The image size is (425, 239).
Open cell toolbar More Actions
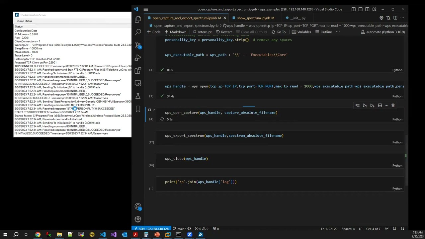tap(386, 106)
